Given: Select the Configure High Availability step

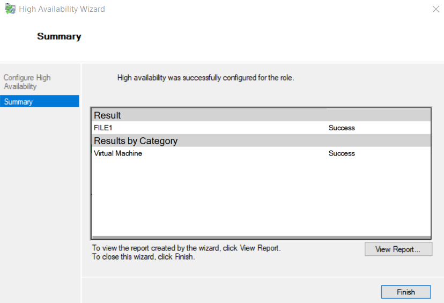Looking at the screenshot, I should (x=27, y=82).
